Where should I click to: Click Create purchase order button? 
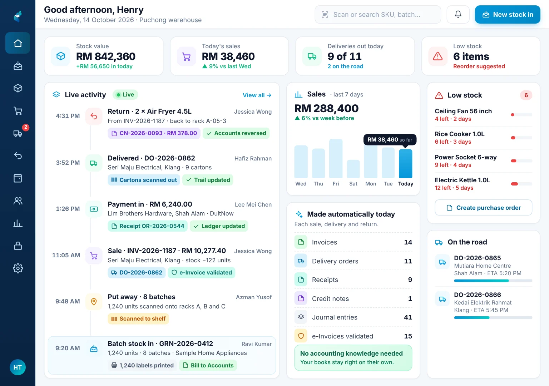coord(483,208)
